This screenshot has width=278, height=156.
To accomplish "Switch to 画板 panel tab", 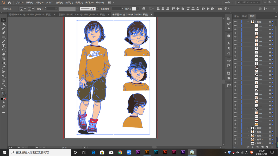I will (244, 16).
